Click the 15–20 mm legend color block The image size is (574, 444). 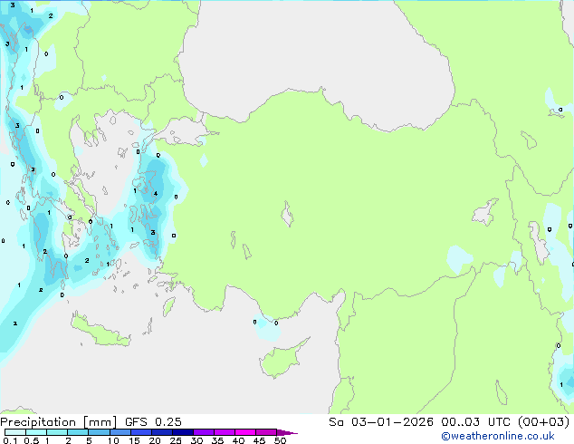point(141,432)
